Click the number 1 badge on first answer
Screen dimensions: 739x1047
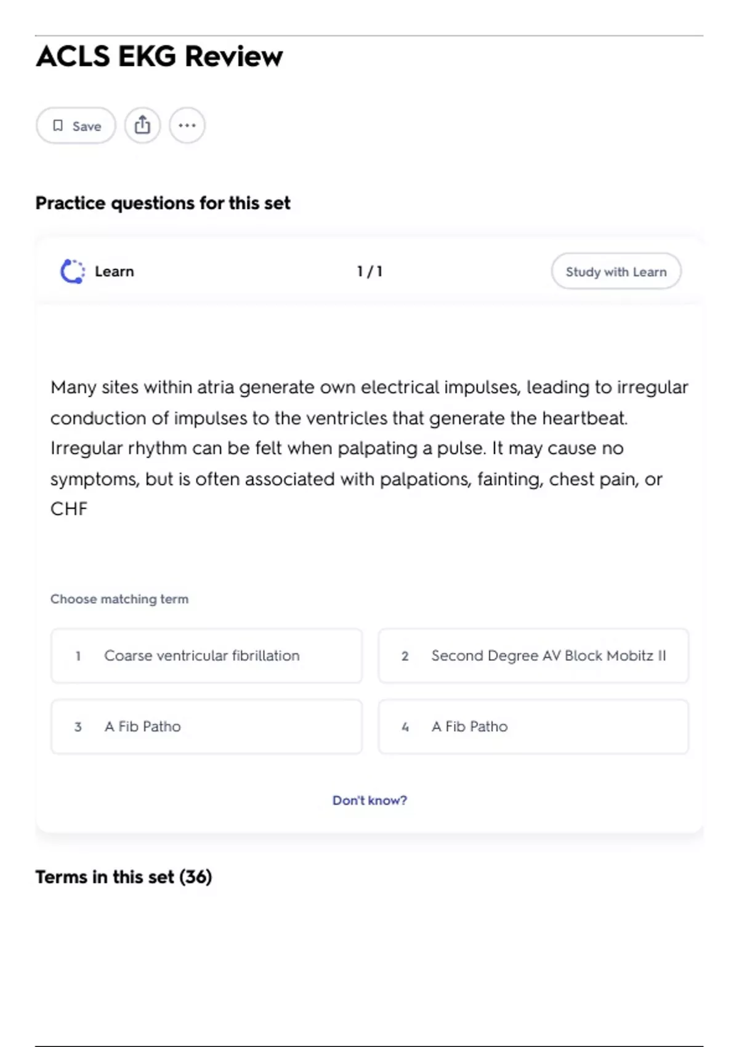(x=78, y=657)
